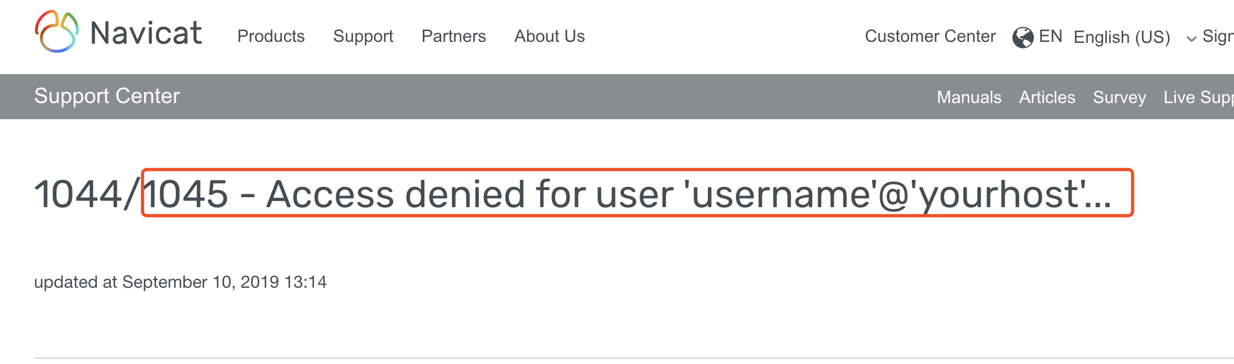Viewport: 1234px width, 364px height.
Task: Click the article updated date text
Action: pyautogui.click(x=181, y=281)
